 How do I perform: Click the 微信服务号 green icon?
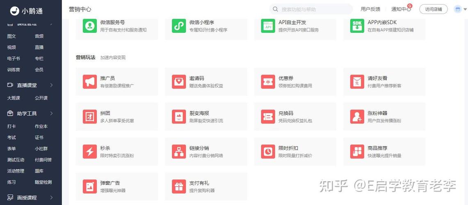pos(89,26)
